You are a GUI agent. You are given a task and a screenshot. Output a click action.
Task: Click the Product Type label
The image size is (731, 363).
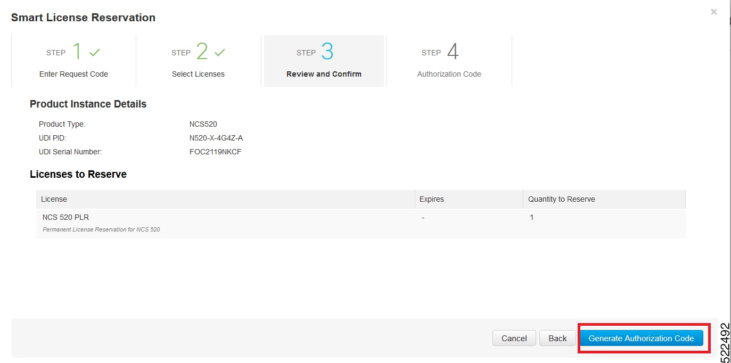pyautogui.click(x=62, y=124)
